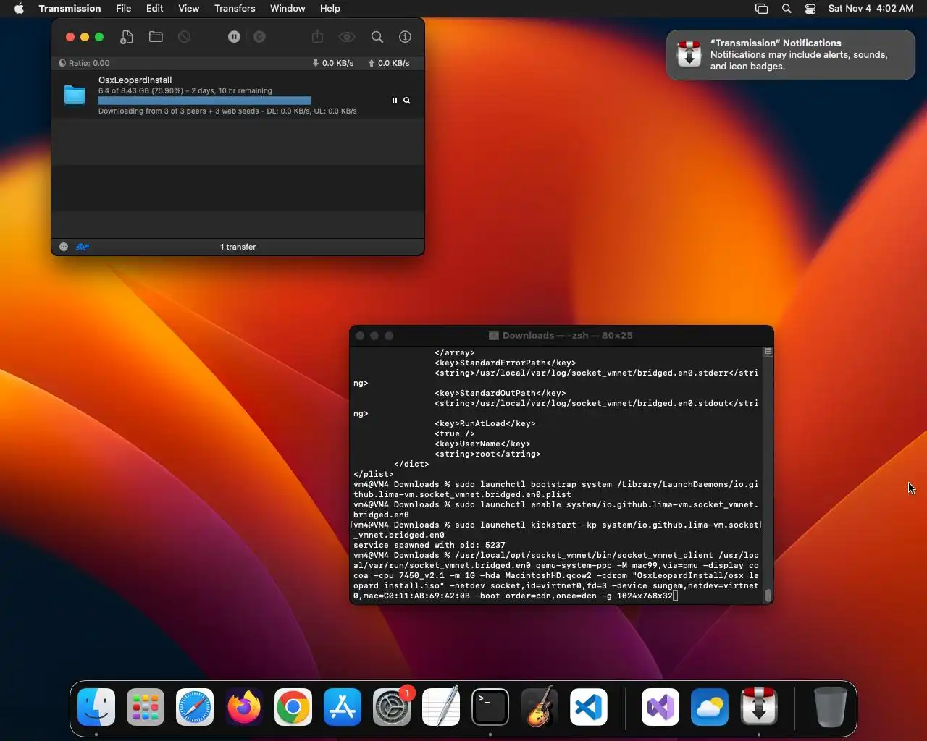Click the Terminal scrollback marker icon
The width and height of the screenshot is (927, 741).
pos(768,352)
